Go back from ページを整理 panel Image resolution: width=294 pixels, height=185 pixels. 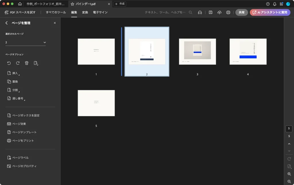(x=7, y=23)
